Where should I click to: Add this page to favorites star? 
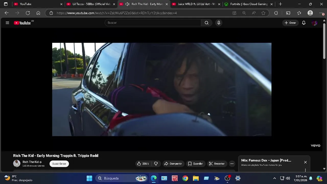[263, 13]
